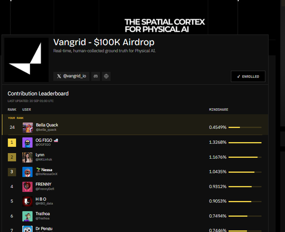Click Nessa's avatar picture
Image resolution: width=285 pixels, height=232 pixels.
coord(27,172)
